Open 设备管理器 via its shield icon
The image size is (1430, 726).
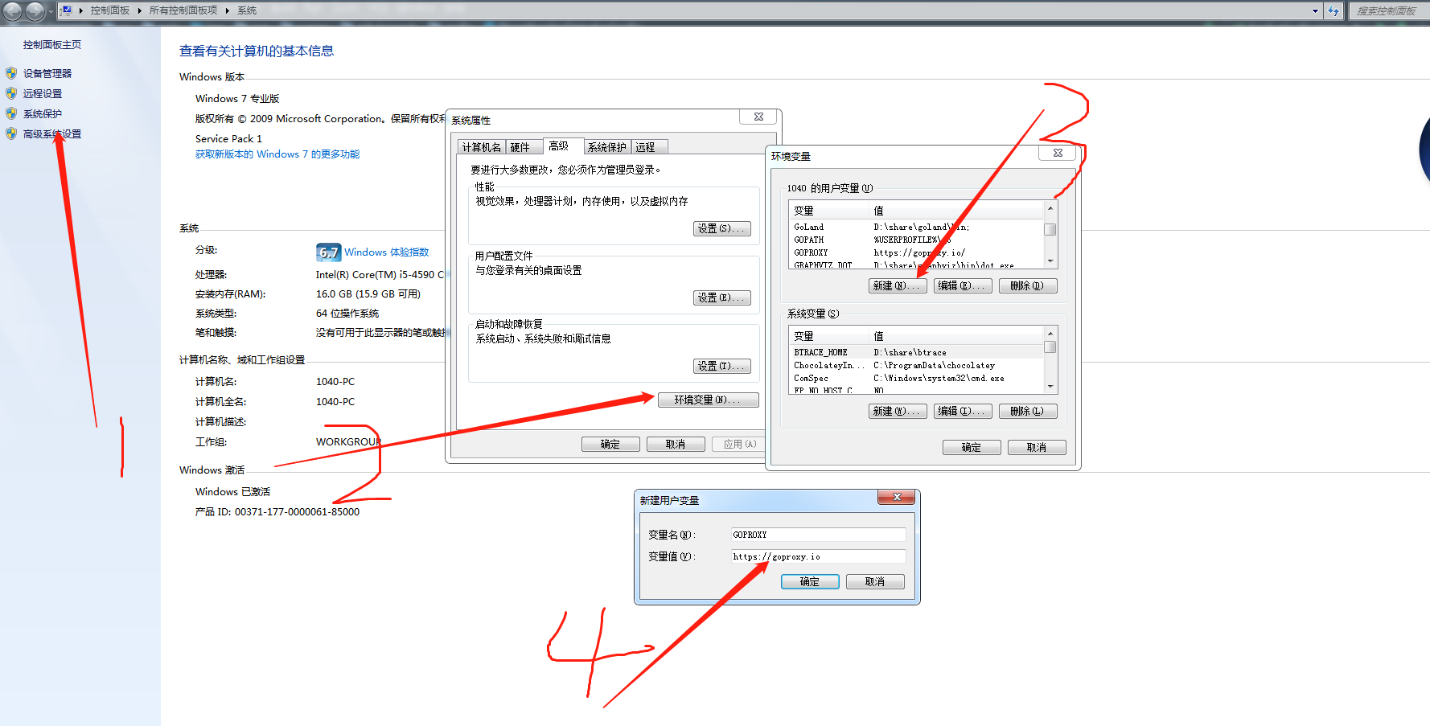pyautogui.click(x=11, y=72)
